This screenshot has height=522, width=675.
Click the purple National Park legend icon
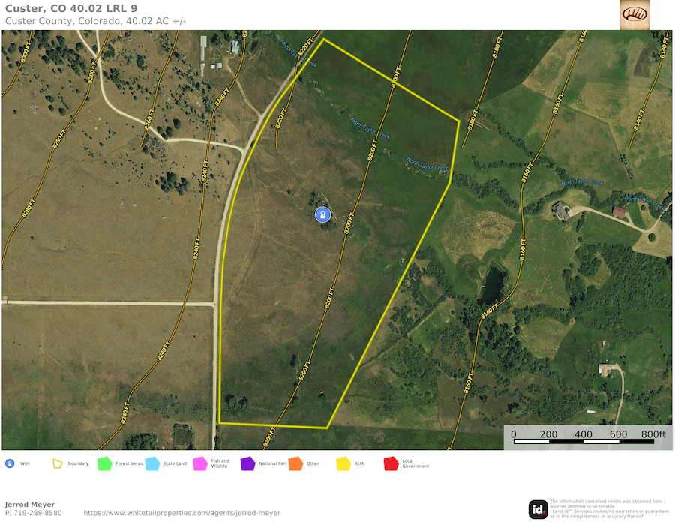pyautogui.click(x=247, y=463)
